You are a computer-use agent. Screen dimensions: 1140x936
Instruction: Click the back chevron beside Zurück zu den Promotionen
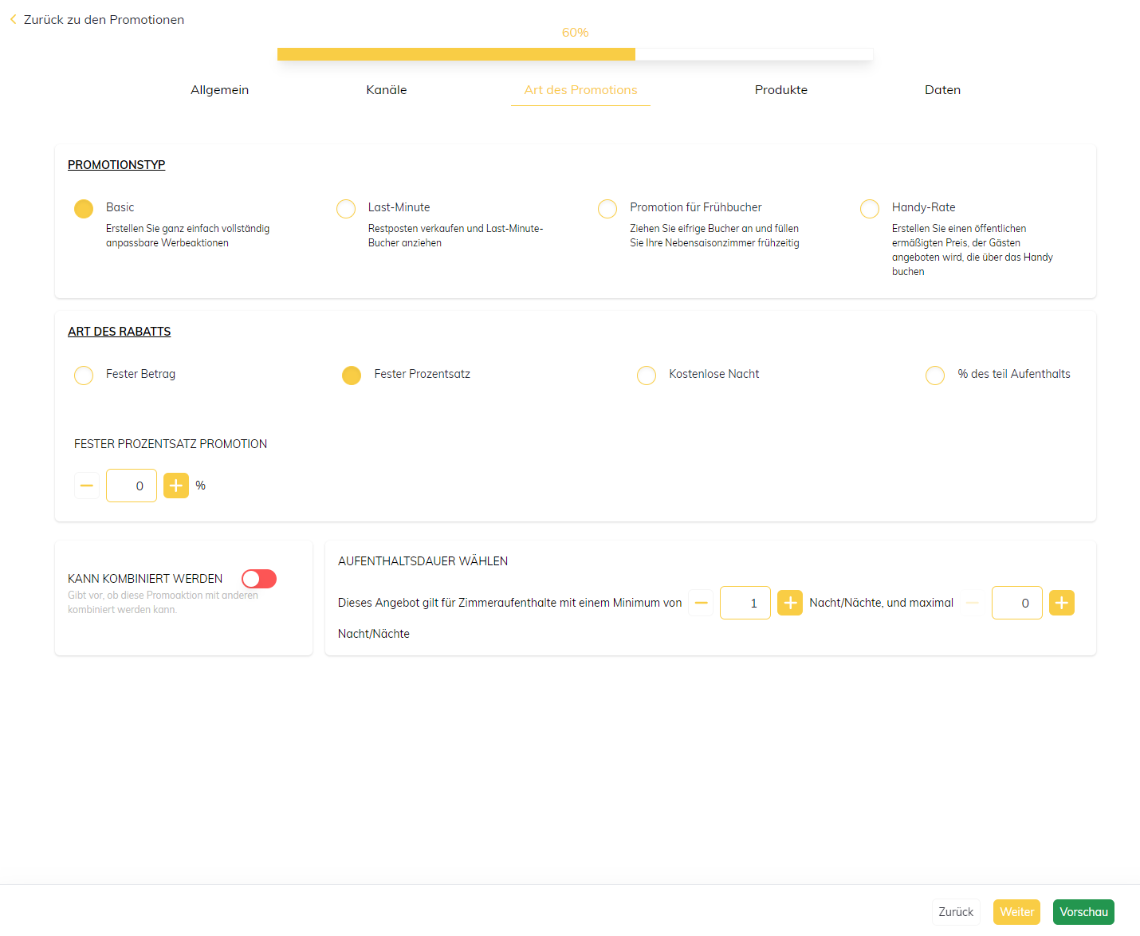point(13,19)
